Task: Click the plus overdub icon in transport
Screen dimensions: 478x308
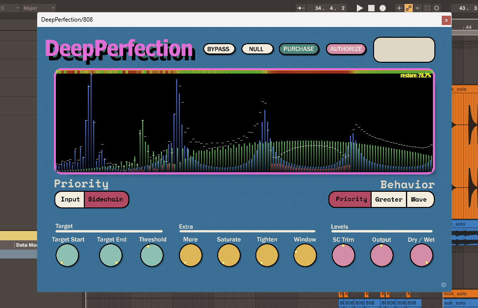Action: coord(399,8)
